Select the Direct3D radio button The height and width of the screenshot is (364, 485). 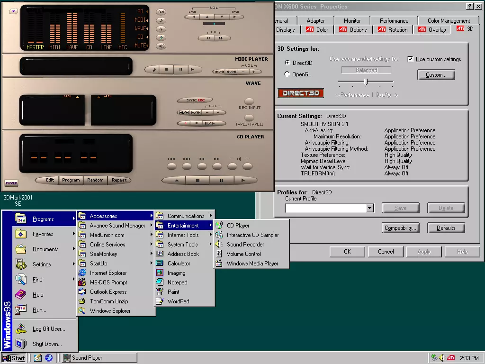(287, 63)
